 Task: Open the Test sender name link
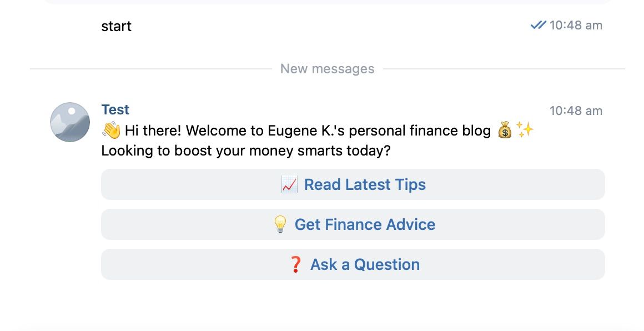tap(115, 109)
